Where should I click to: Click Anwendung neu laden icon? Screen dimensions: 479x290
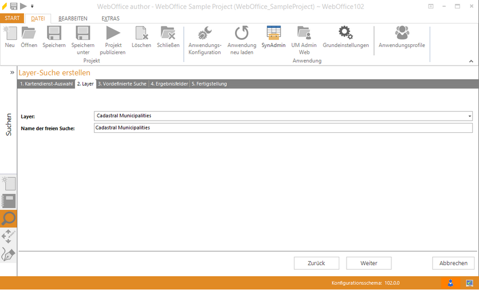pos(242,34)
